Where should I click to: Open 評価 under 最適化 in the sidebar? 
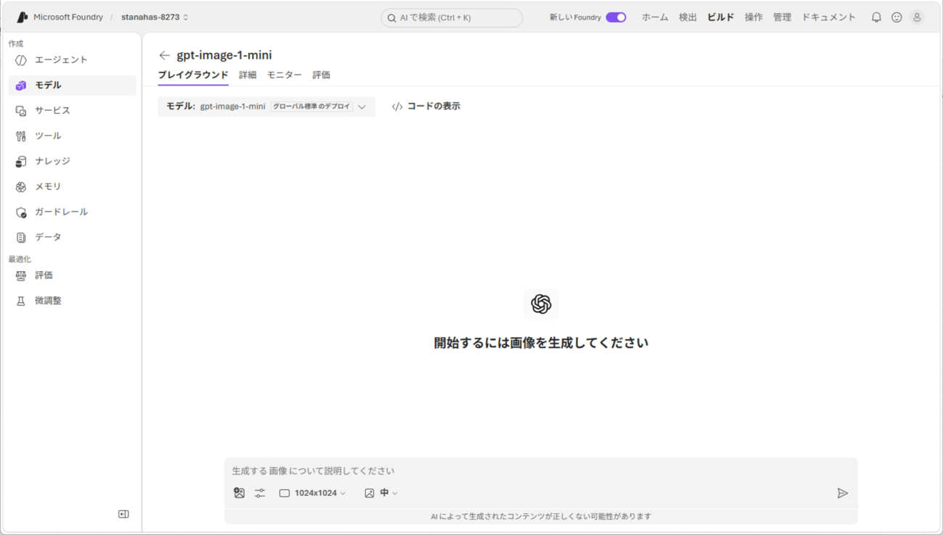[x=72, y=275]
